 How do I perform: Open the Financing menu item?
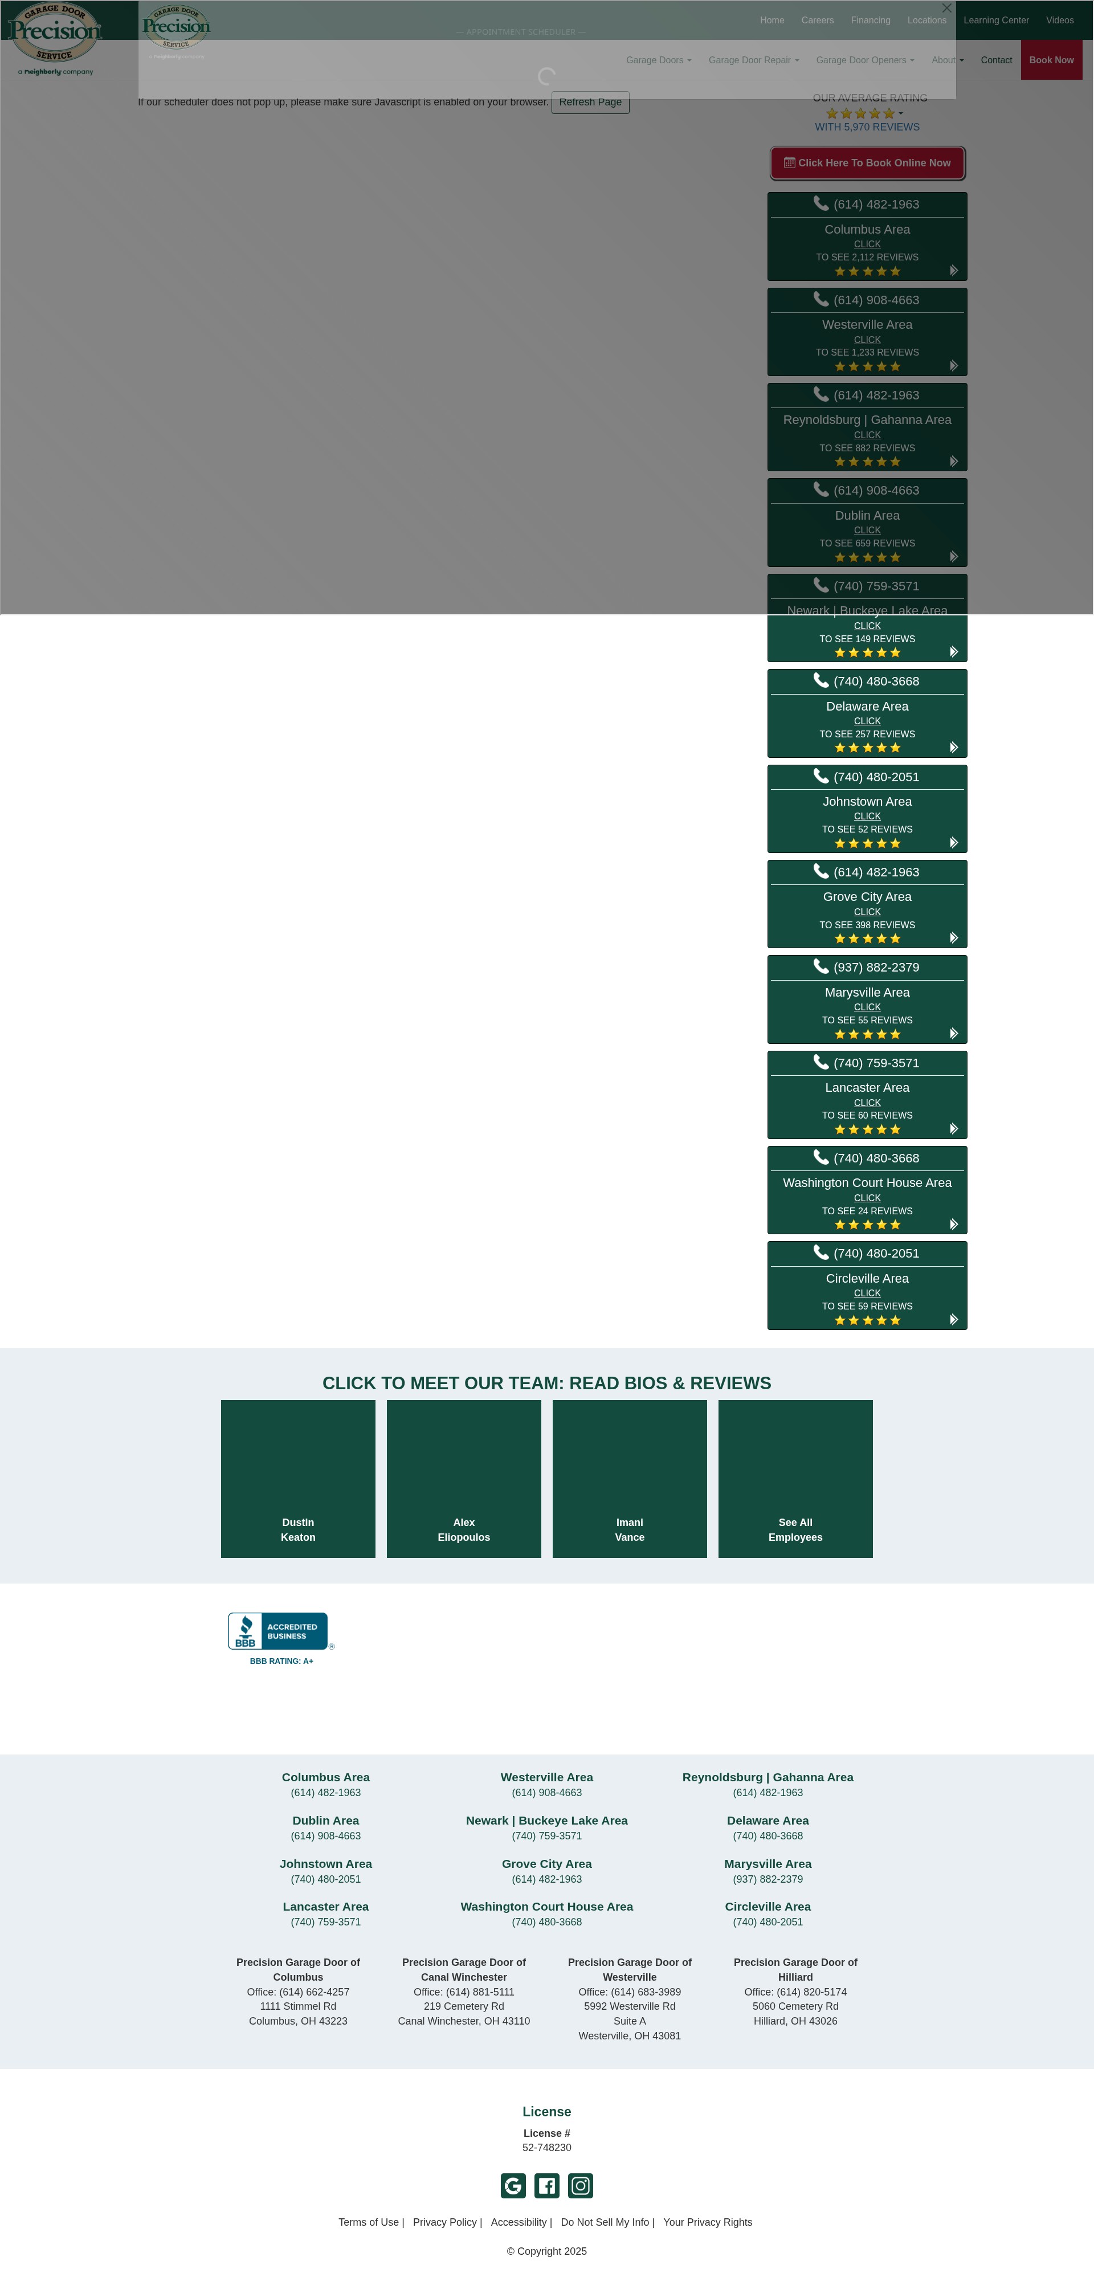coord(871,21)
